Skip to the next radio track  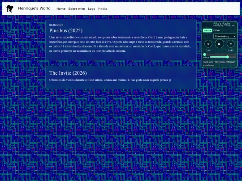(230, 44)
